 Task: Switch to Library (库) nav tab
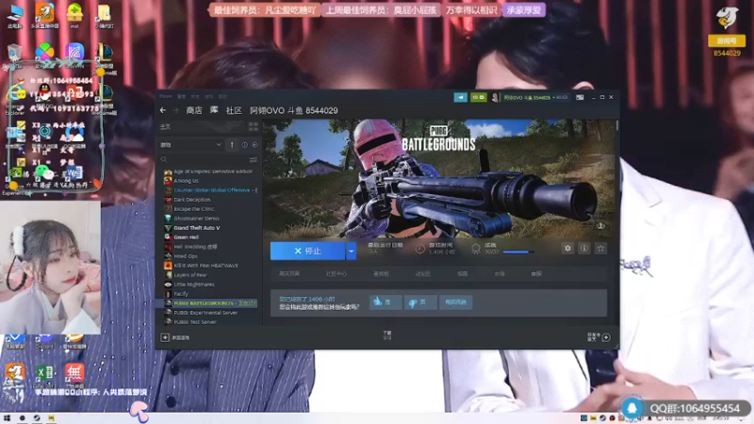coord(214,110)
